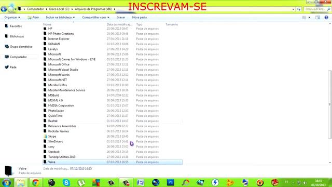Click Nova pasta button
The image size is (332, 187).
click(140, 17)
